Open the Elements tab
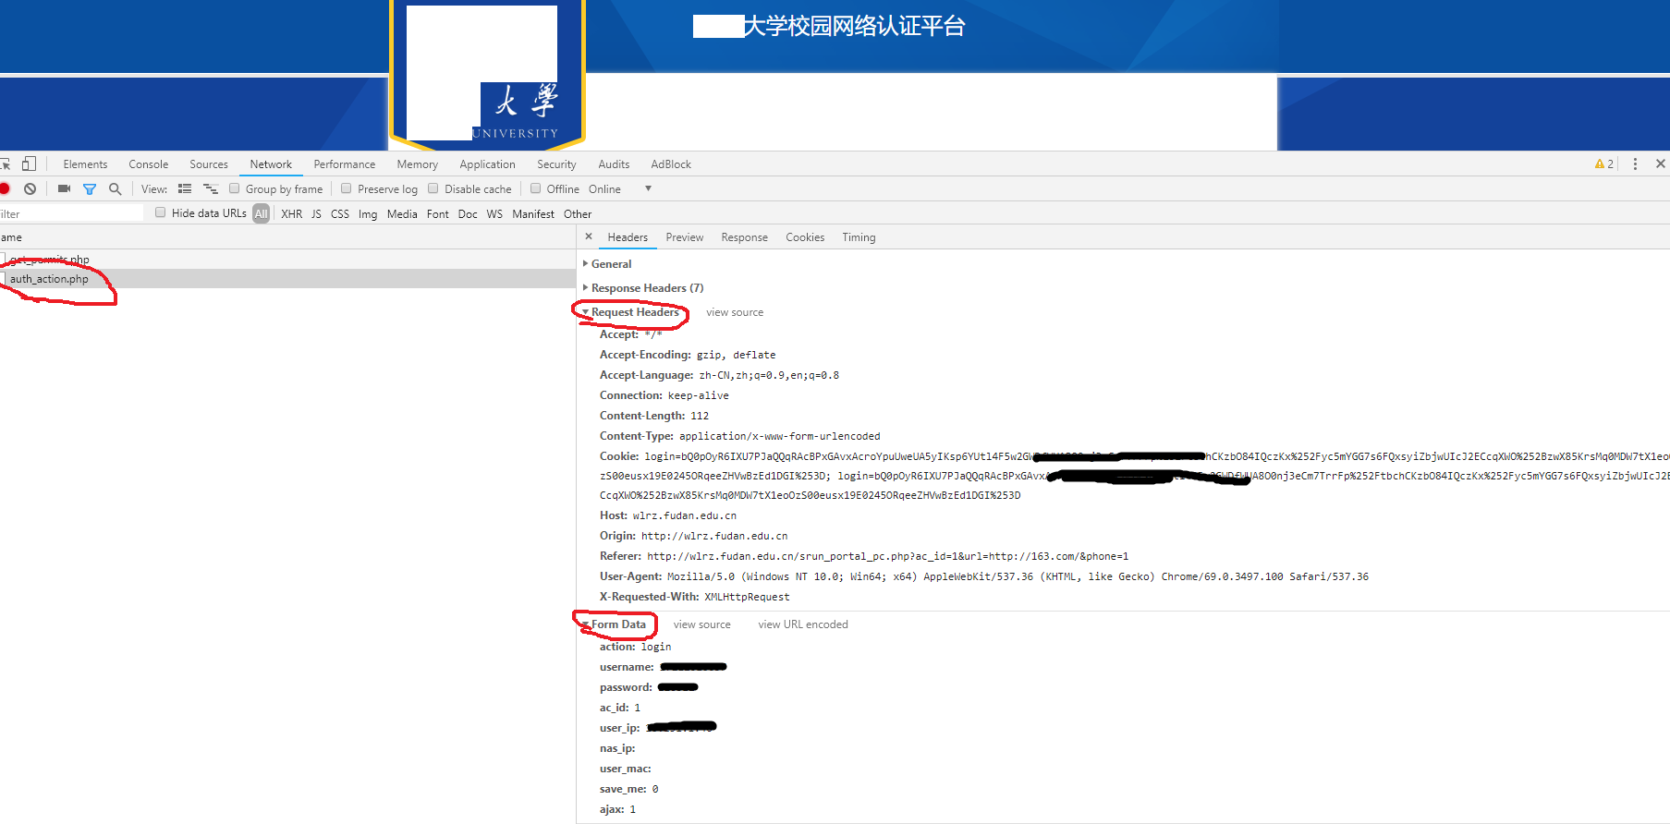 [x=85, y=164]
